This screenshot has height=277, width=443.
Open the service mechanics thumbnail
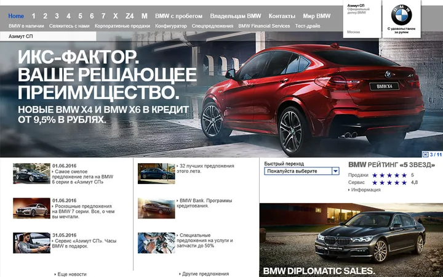pyautogui.click(x=156, y=243)
